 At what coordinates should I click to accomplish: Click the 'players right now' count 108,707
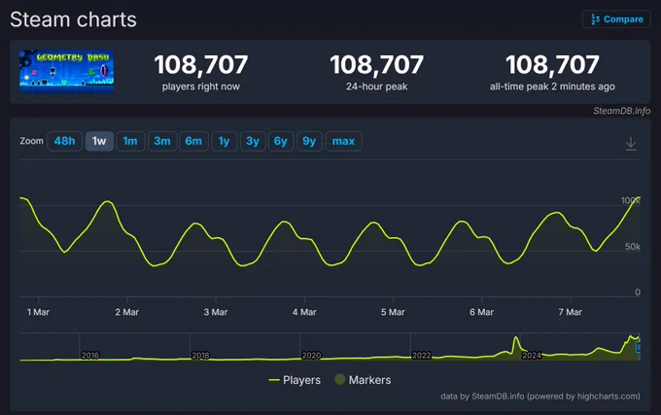tap(201, 64)
